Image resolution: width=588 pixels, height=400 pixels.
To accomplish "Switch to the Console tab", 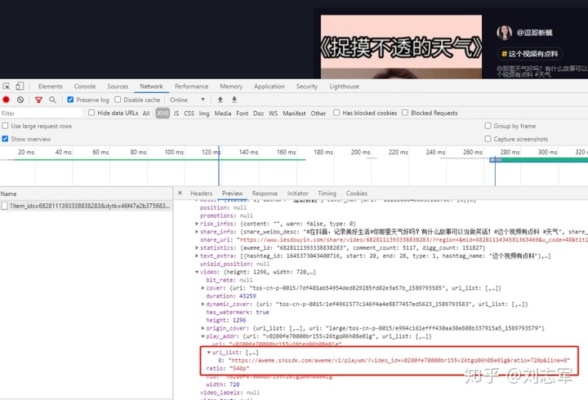I will pyautogui.click(x=85, y=87).
